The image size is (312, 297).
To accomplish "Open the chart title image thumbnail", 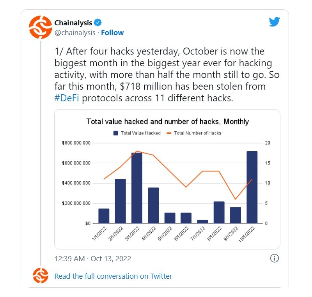I will [167, 122].
